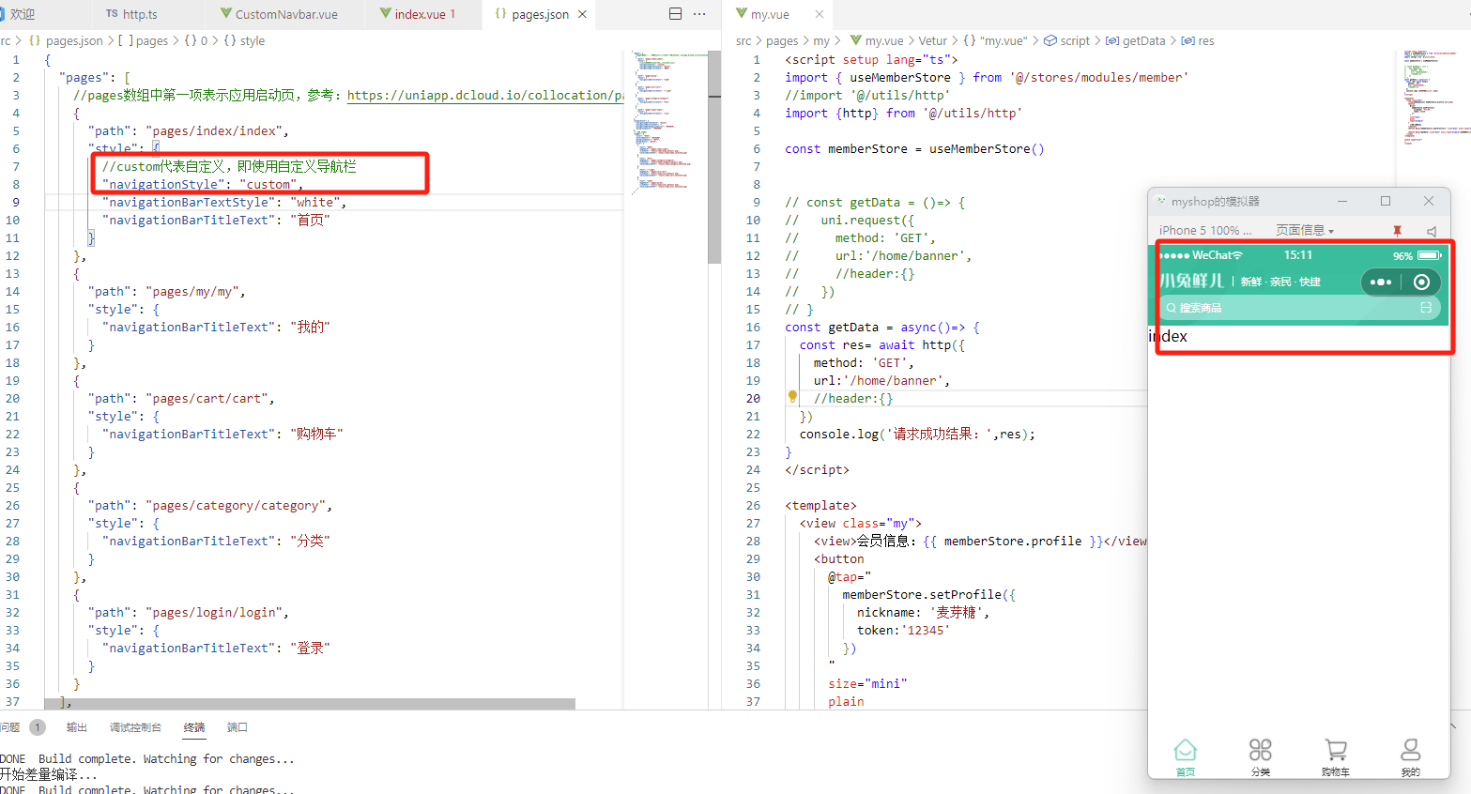The width and height of the screenshot is (1471, 794).
Task: Pin the myshop simulator window on top
Action: coord(1397,231)
